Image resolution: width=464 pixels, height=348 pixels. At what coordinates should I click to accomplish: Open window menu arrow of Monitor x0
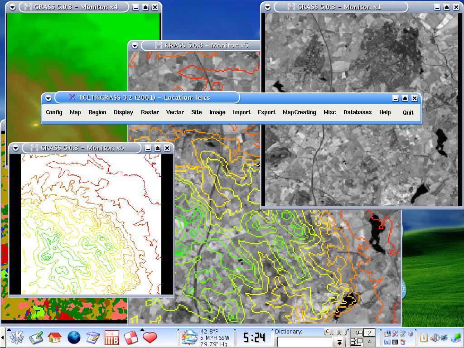point(15,148)
